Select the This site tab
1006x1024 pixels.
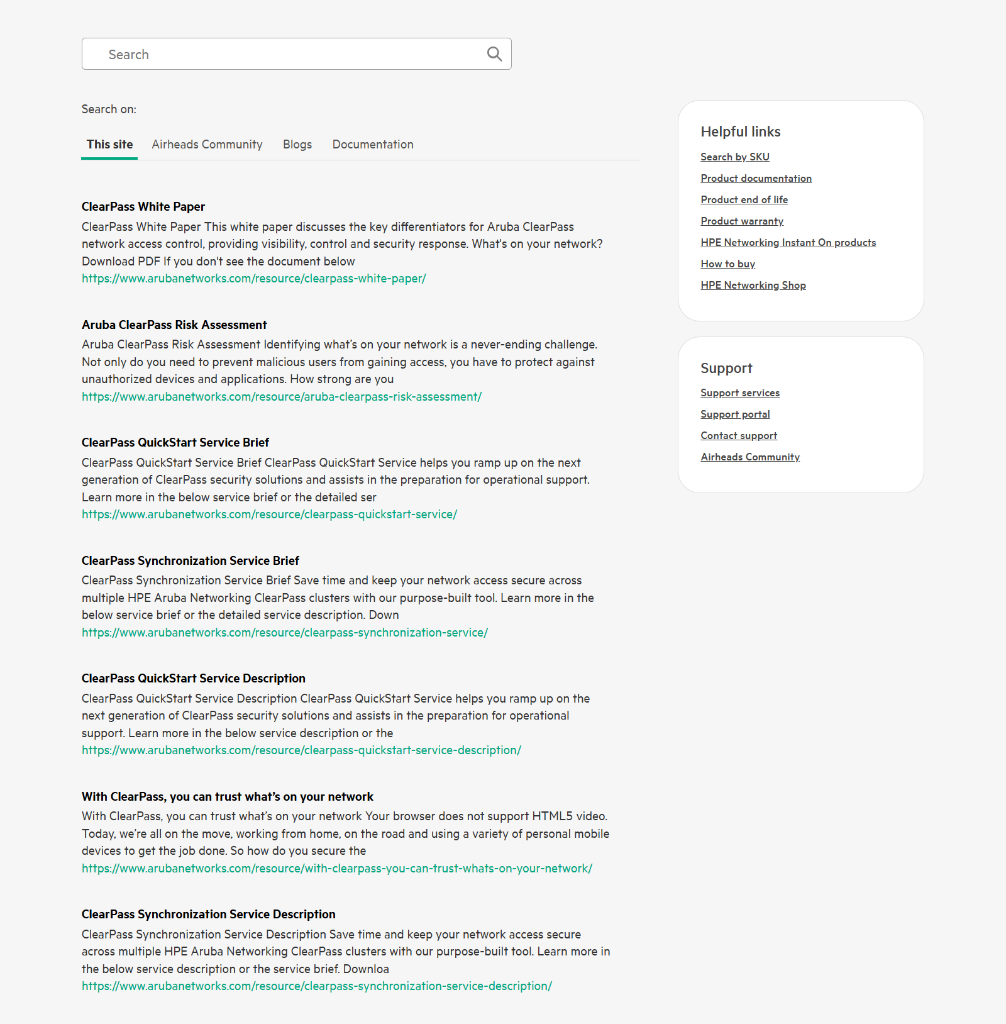109,144
